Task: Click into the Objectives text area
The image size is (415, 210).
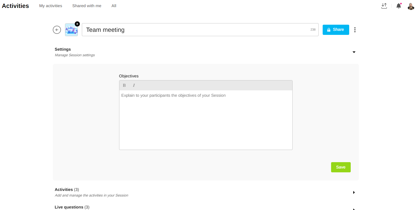Action: (206, 120)
